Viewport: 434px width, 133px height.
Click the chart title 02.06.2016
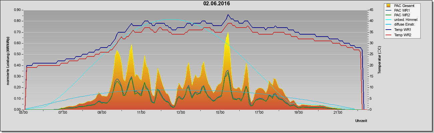(217, 4)
